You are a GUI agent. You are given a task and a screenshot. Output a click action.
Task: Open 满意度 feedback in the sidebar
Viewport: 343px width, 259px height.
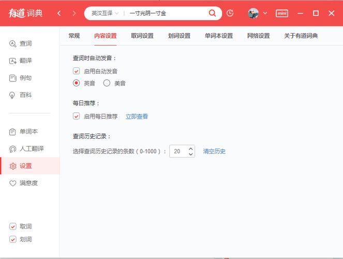coord(23,183)
